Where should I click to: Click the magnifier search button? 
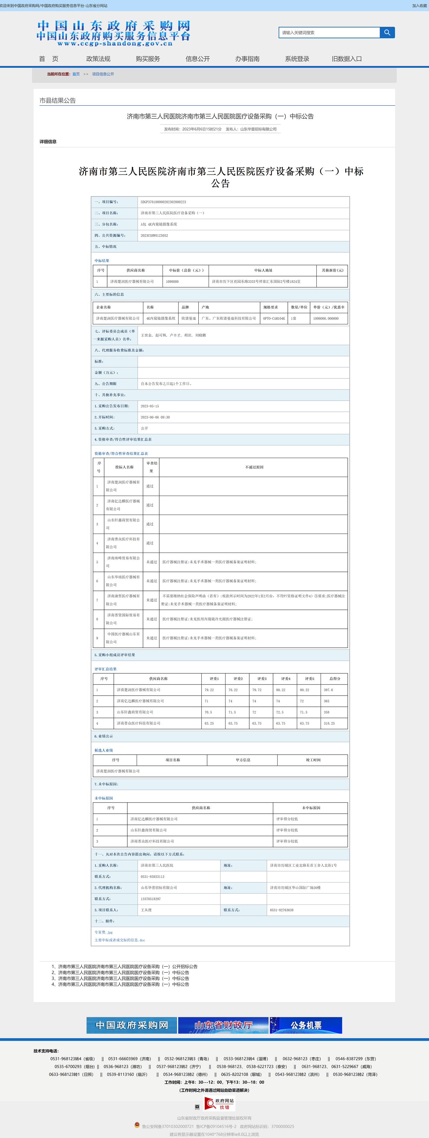coord(387,33)
